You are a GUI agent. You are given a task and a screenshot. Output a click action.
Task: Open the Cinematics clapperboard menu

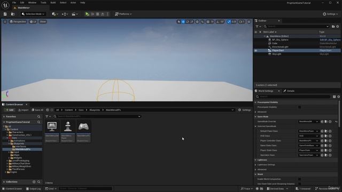click(75, 14)
